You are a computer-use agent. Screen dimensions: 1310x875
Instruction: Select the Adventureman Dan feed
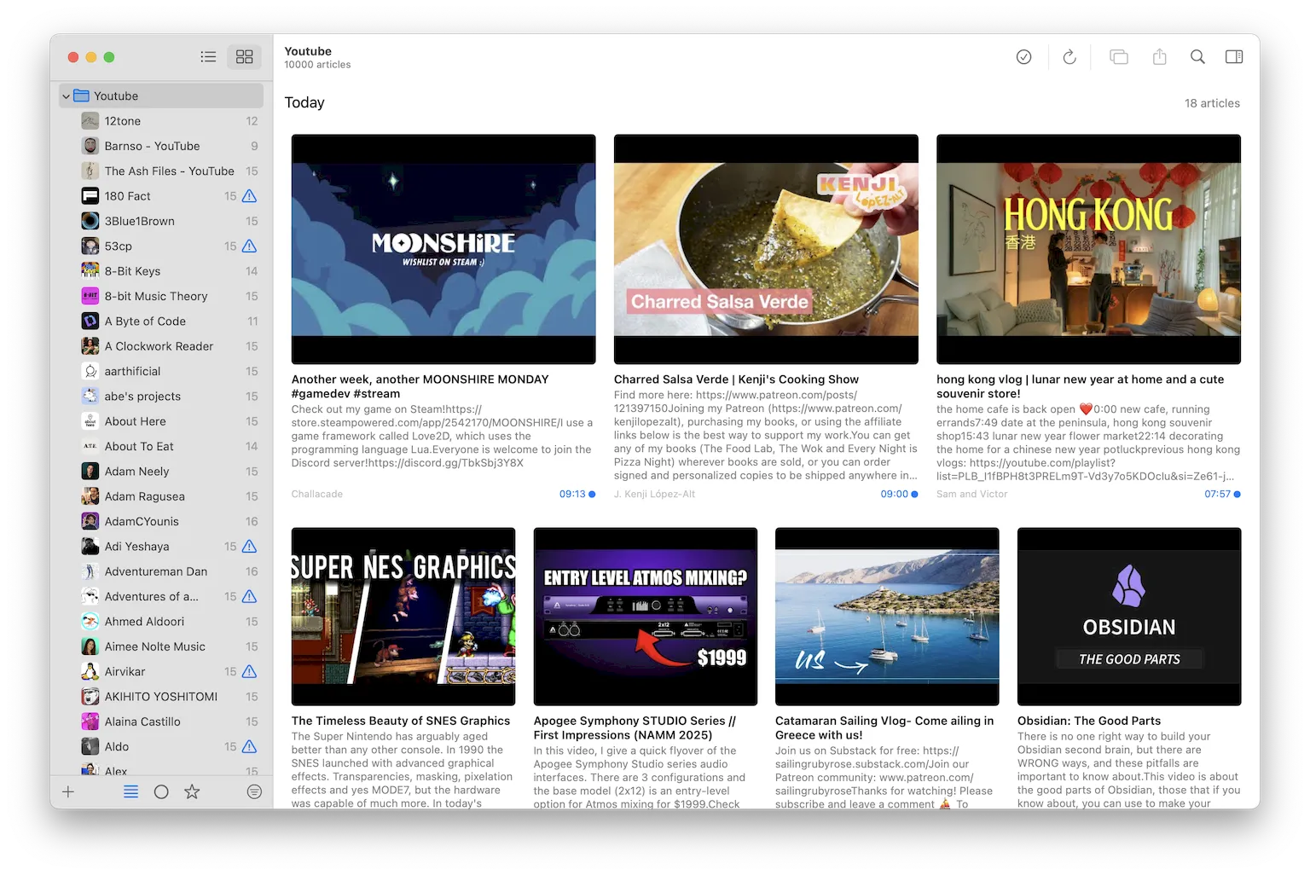(155, 571)
